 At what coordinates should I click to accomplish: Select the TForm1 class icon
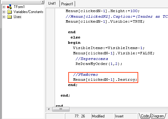point(9,7)
